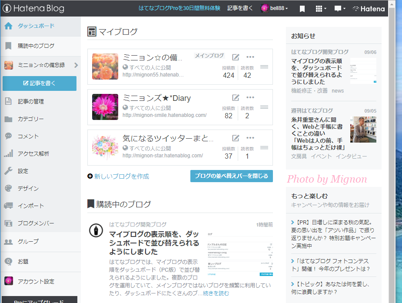Screen dimensions: 402x303
Task: Click ブログの並べ替えバーを閉じる button
Action: [x=232, y=176]
